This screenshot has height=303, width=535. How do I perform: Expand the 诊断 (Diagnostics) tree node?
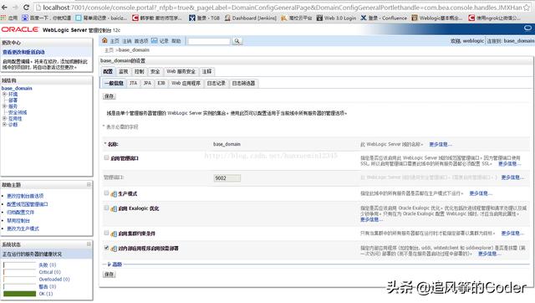[4, 125]
